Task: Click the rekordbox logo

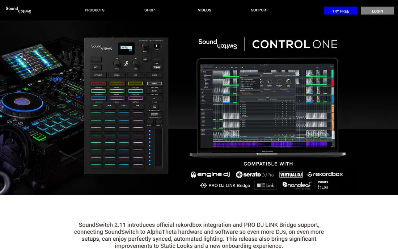Action: (x=325, y=174)
